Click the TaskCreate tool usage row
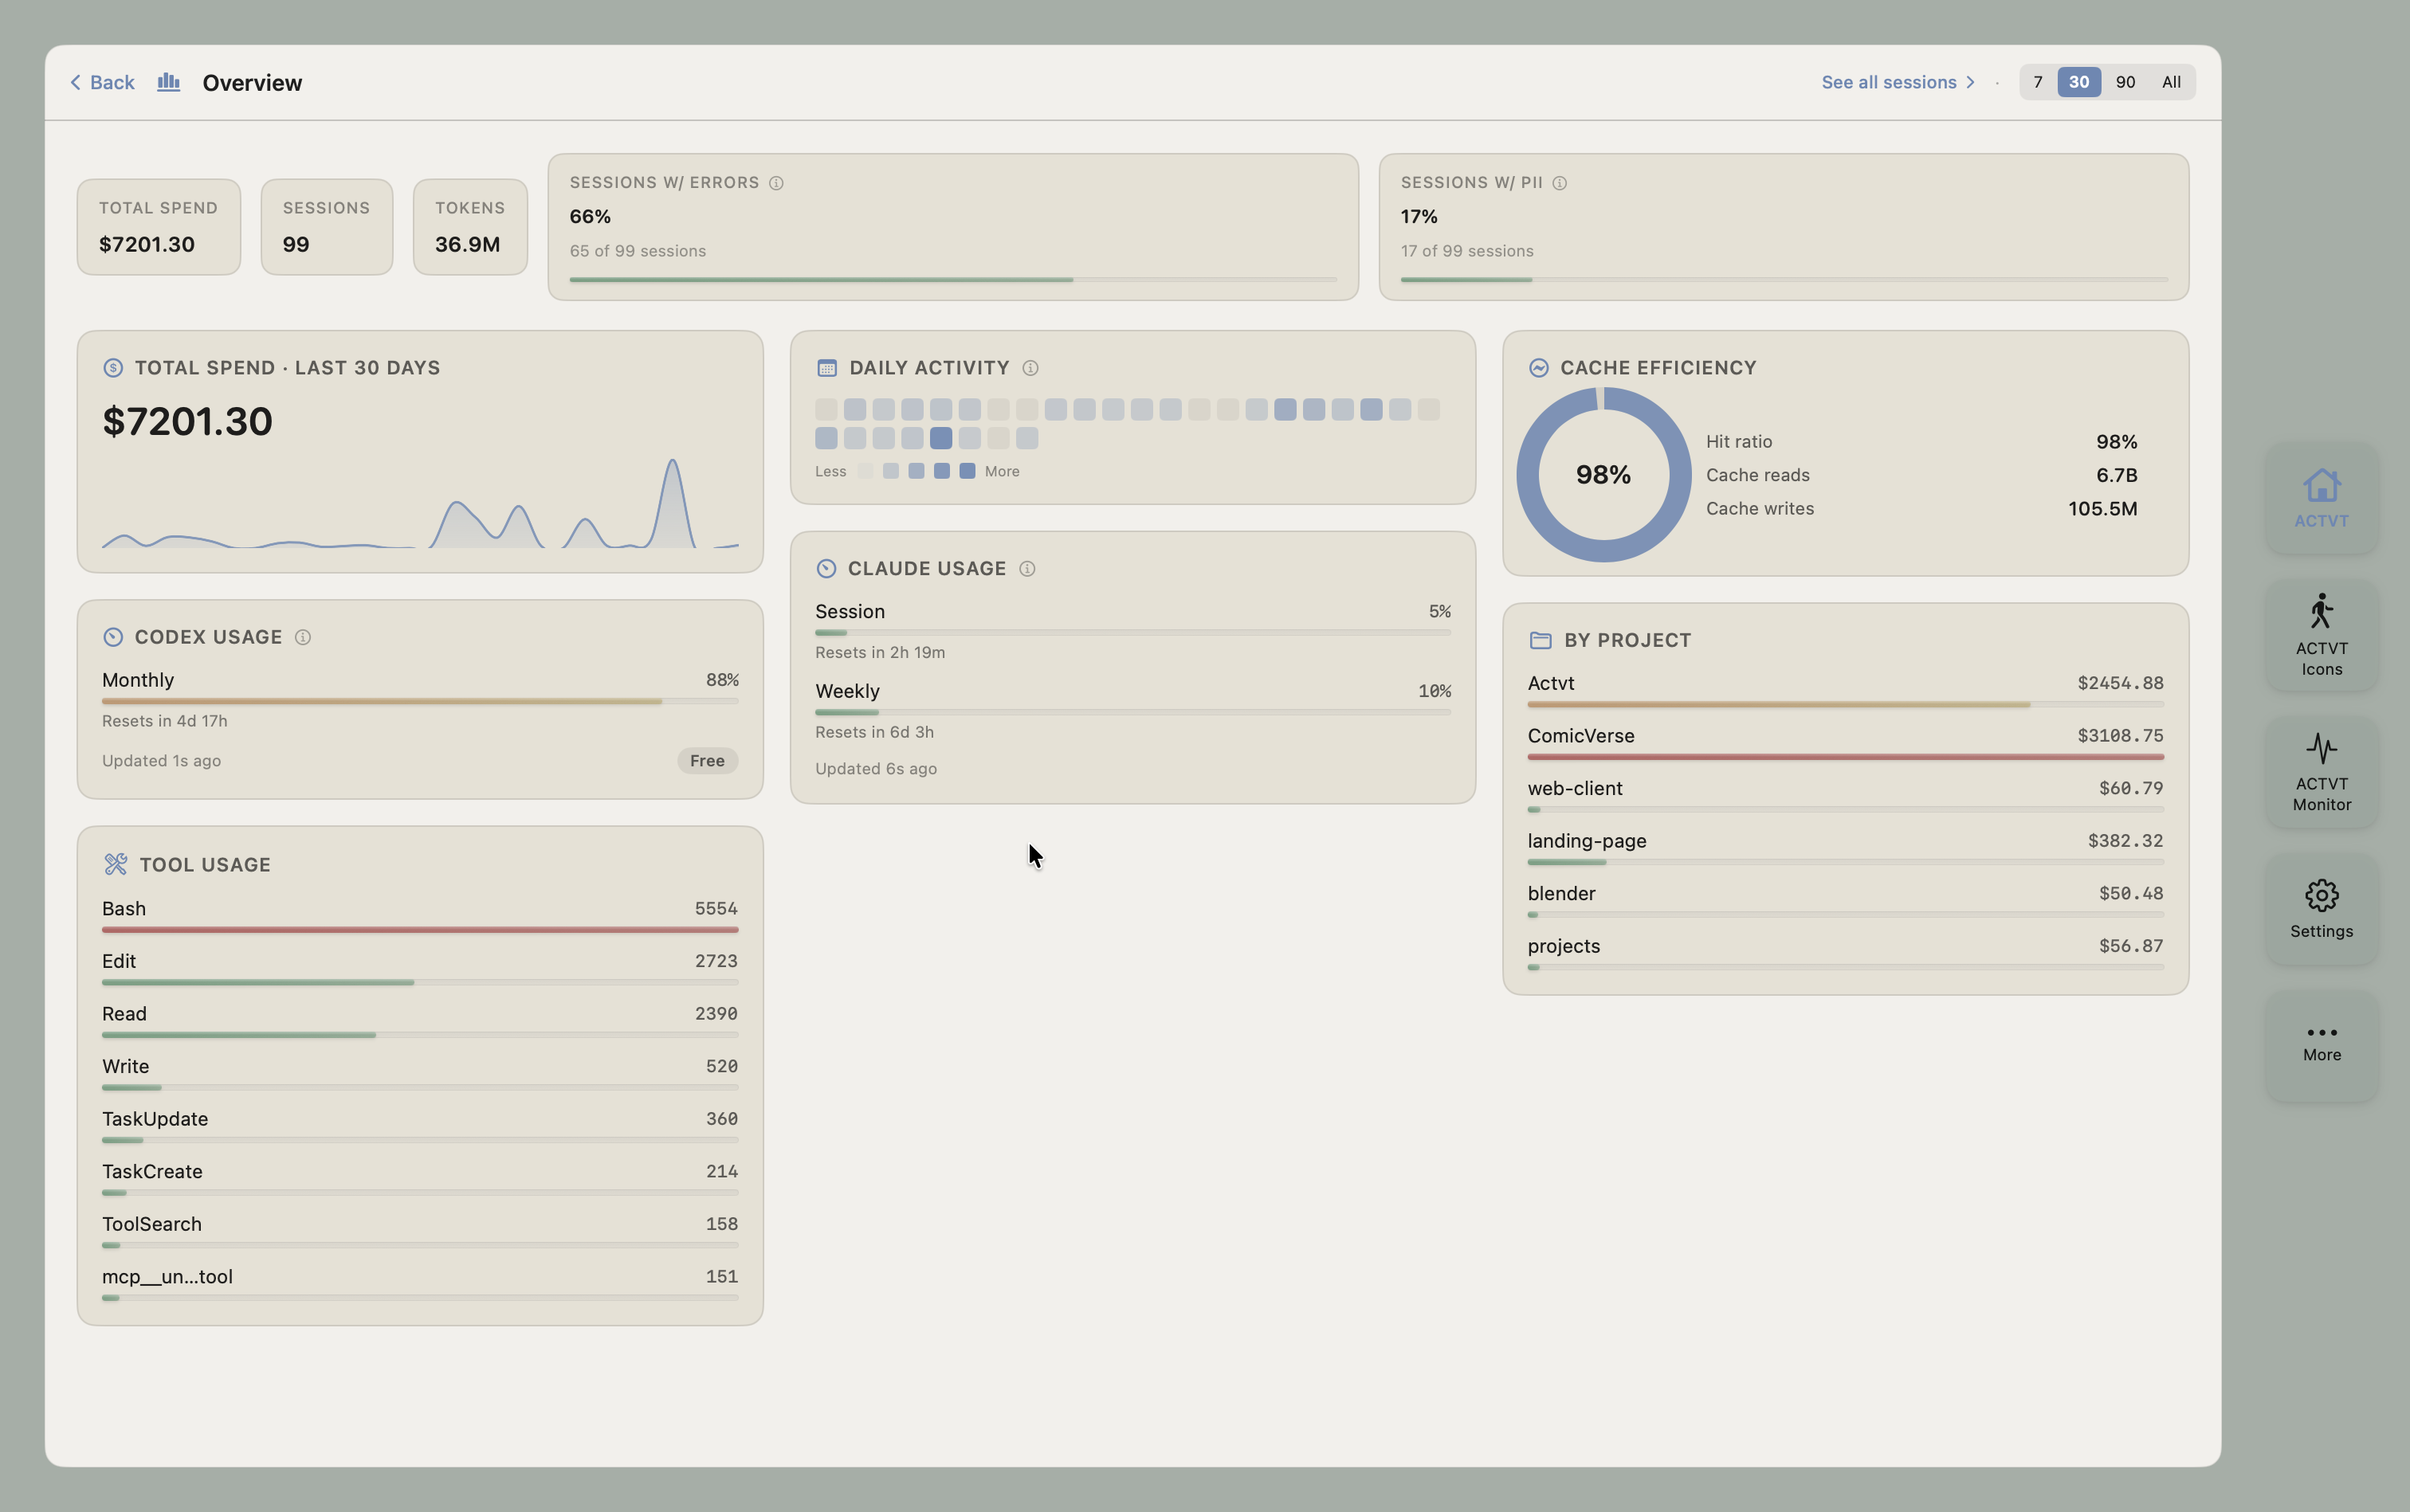 (x=420, y=1179)
